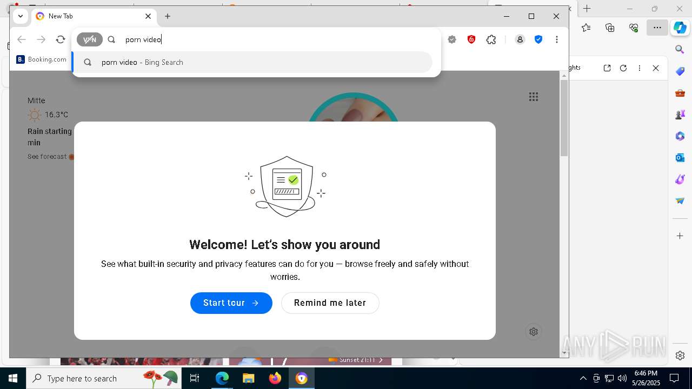The image size is (692, 389).
Task: Open Edge sidebar Drop send icon
Action: point(680,201)
